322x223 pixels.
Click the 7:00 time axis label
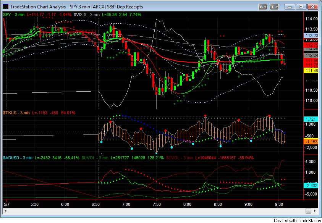[126, 205]
